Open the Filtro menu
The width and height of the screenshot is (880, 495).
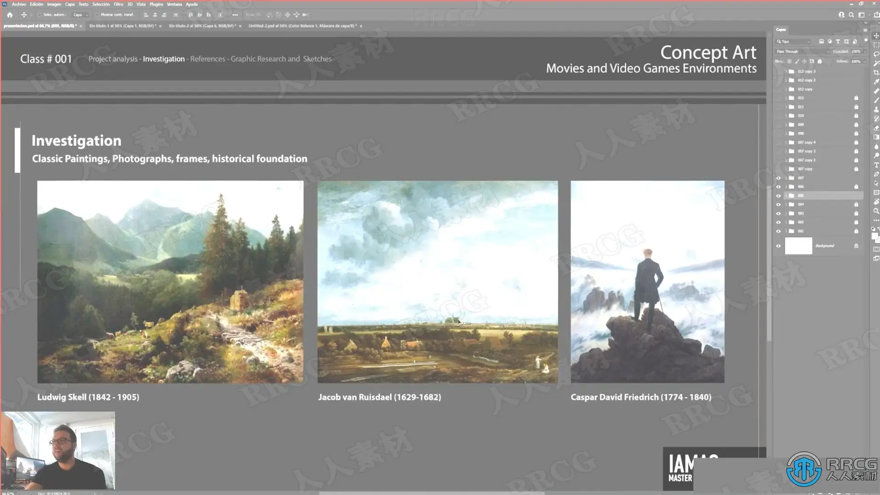(x=118, y=4)
